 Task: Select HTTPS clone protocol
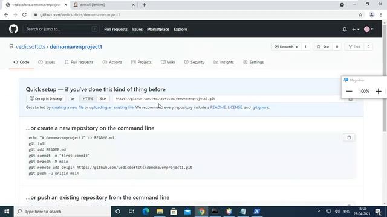(x=88, y=99)
